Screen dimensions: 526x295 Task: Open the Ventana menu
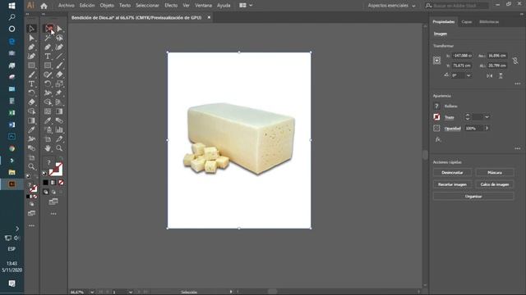click(203, 6)
